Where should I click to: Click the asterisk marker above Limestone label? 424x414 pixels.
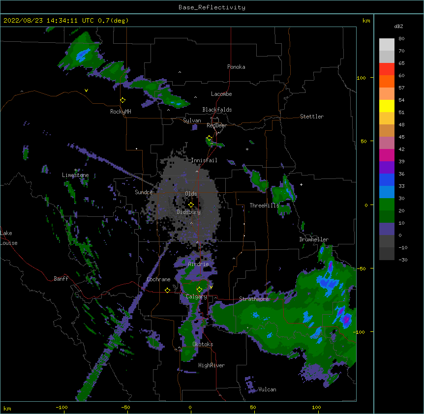(76, 170)
